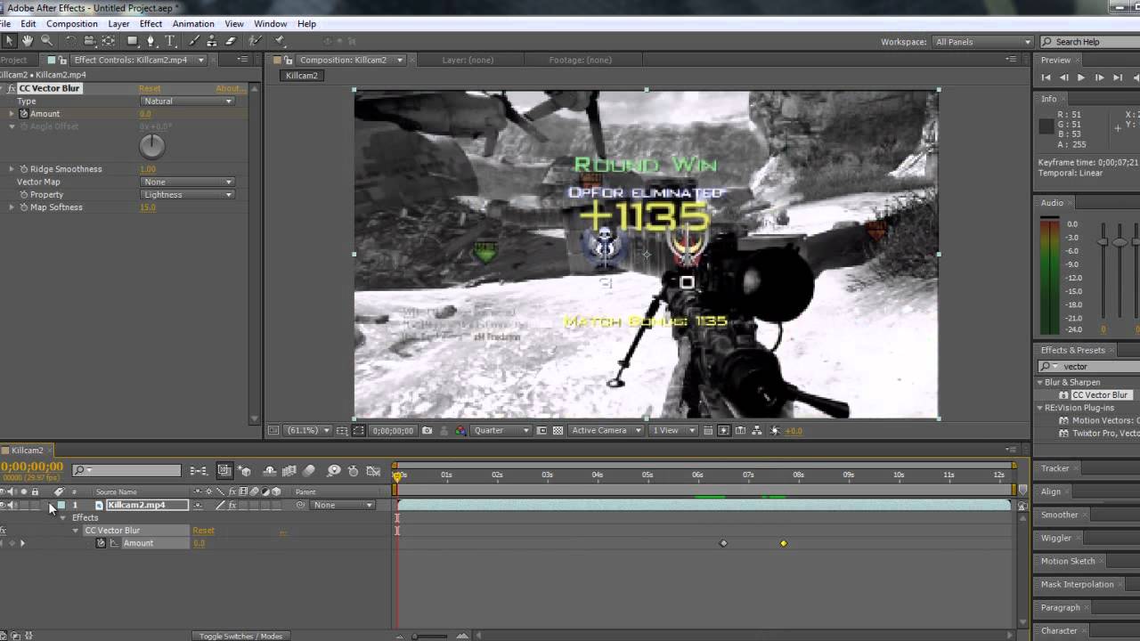The width and height of the screenshot is (1140, 641).
Task: Toggle the Transparency Grid button
Action: tap(558, 431)
